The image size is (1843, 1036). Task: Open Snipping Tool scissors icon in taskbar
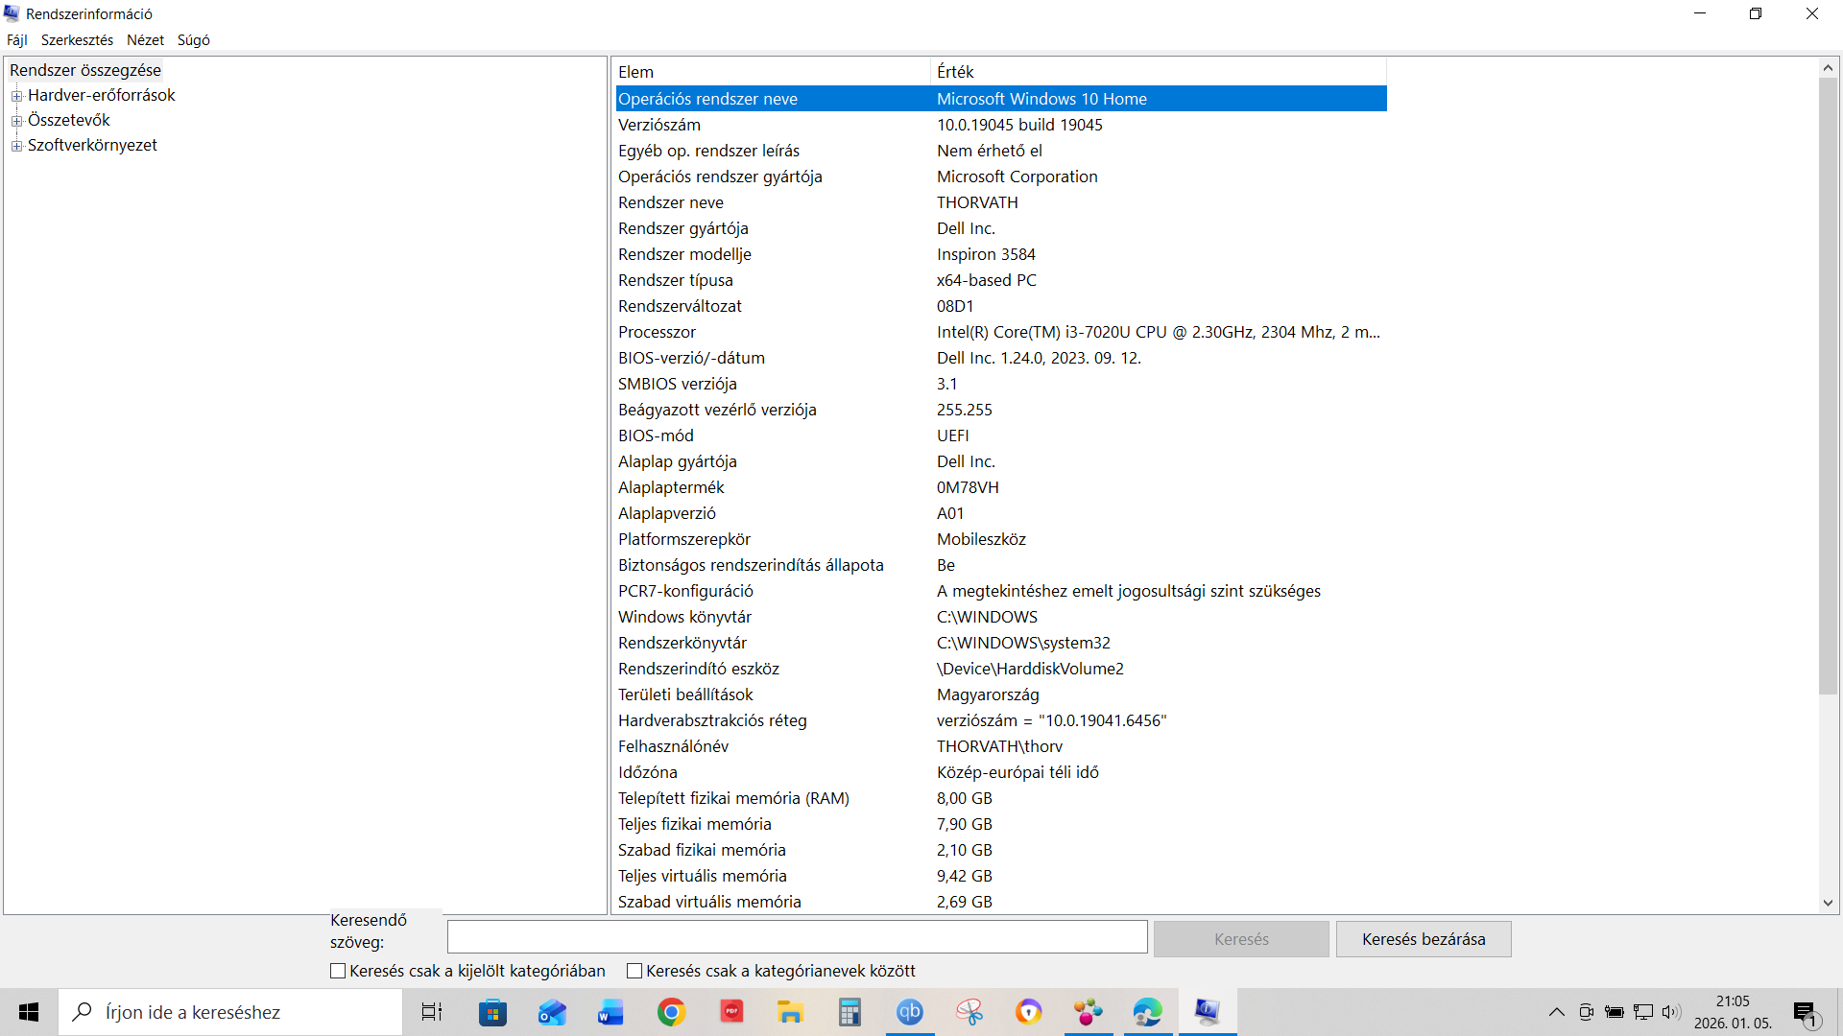[969, 1012]
